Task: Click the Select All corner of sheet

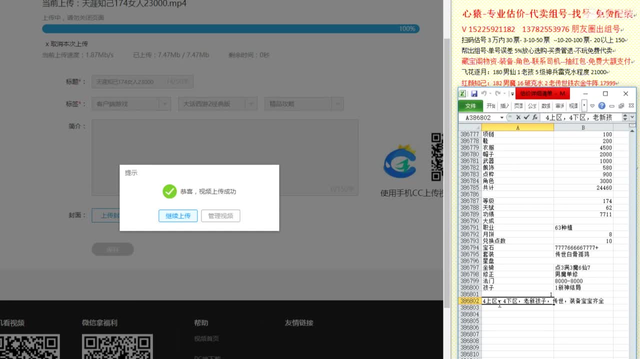Action: (470, 127)
